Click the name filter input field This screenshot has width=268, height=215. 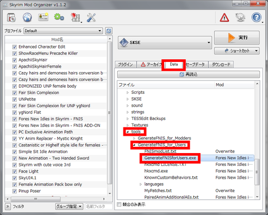[99, 207]
